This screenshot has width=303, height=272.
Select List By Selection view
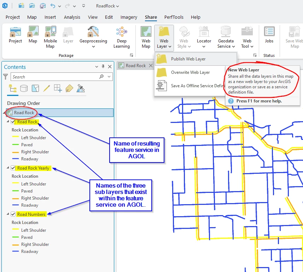tap(35, 89)
